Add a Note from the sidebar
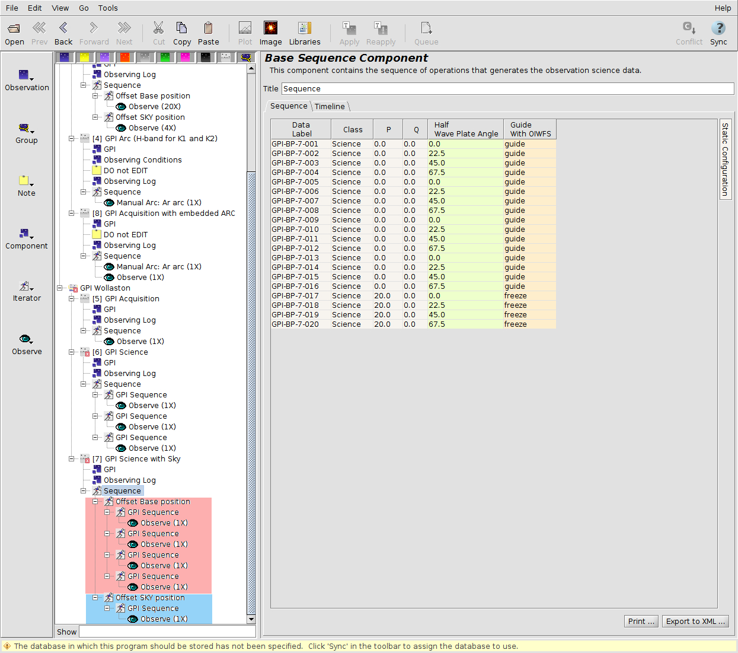 point(27,186)
